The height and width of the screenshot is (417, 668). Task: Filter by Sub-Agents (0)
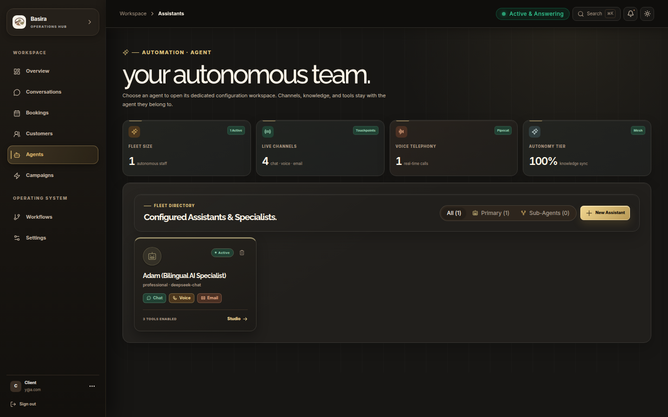coord(545,213)
